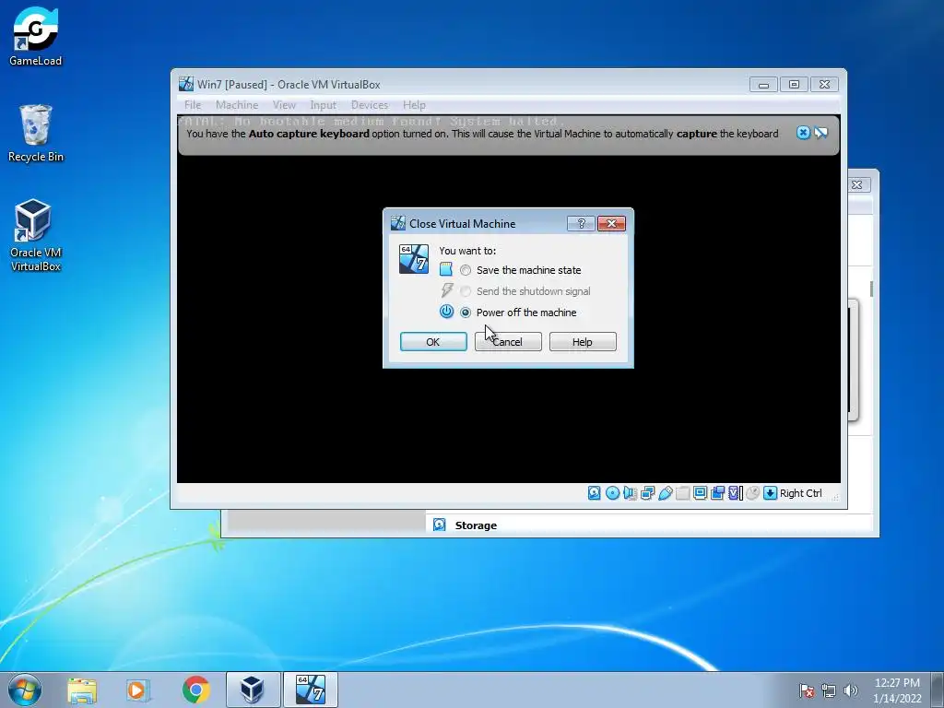944x708 pixels.
Task: Open the View menu
Action: coord(284,105)
